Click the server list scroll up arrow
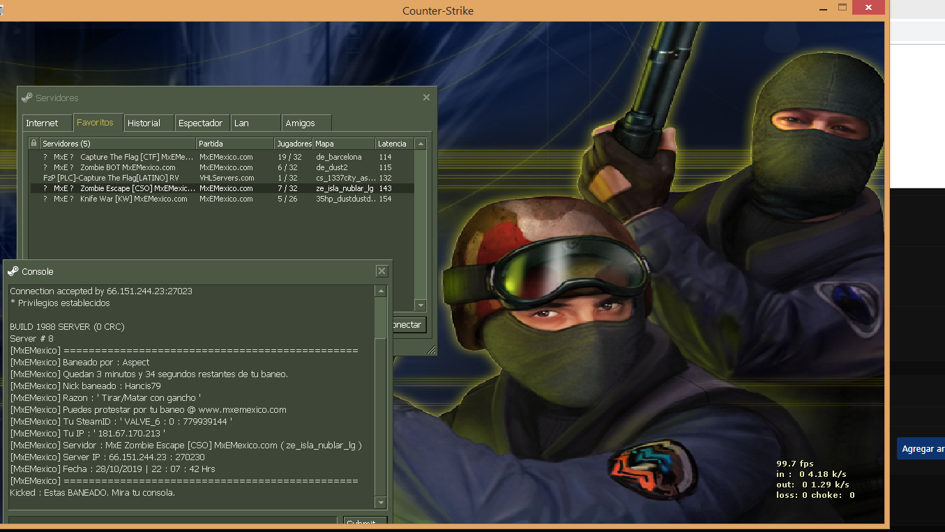 click(420, 144)
